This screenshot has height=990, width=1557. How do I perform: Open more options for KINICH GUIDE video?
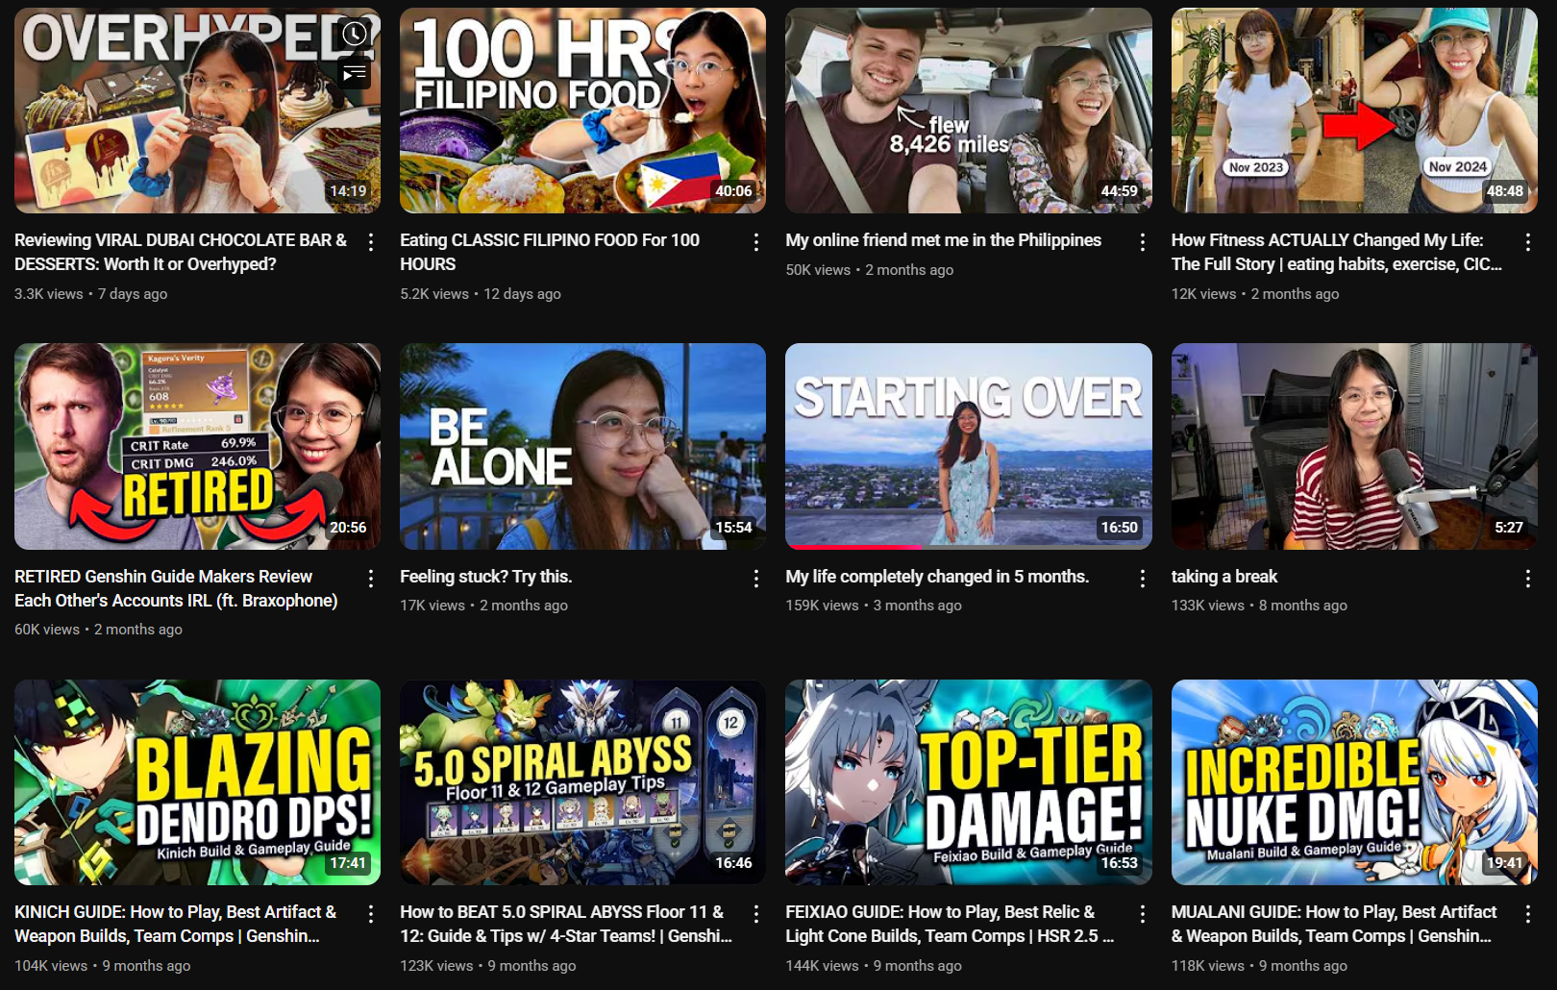pos(371,914)
